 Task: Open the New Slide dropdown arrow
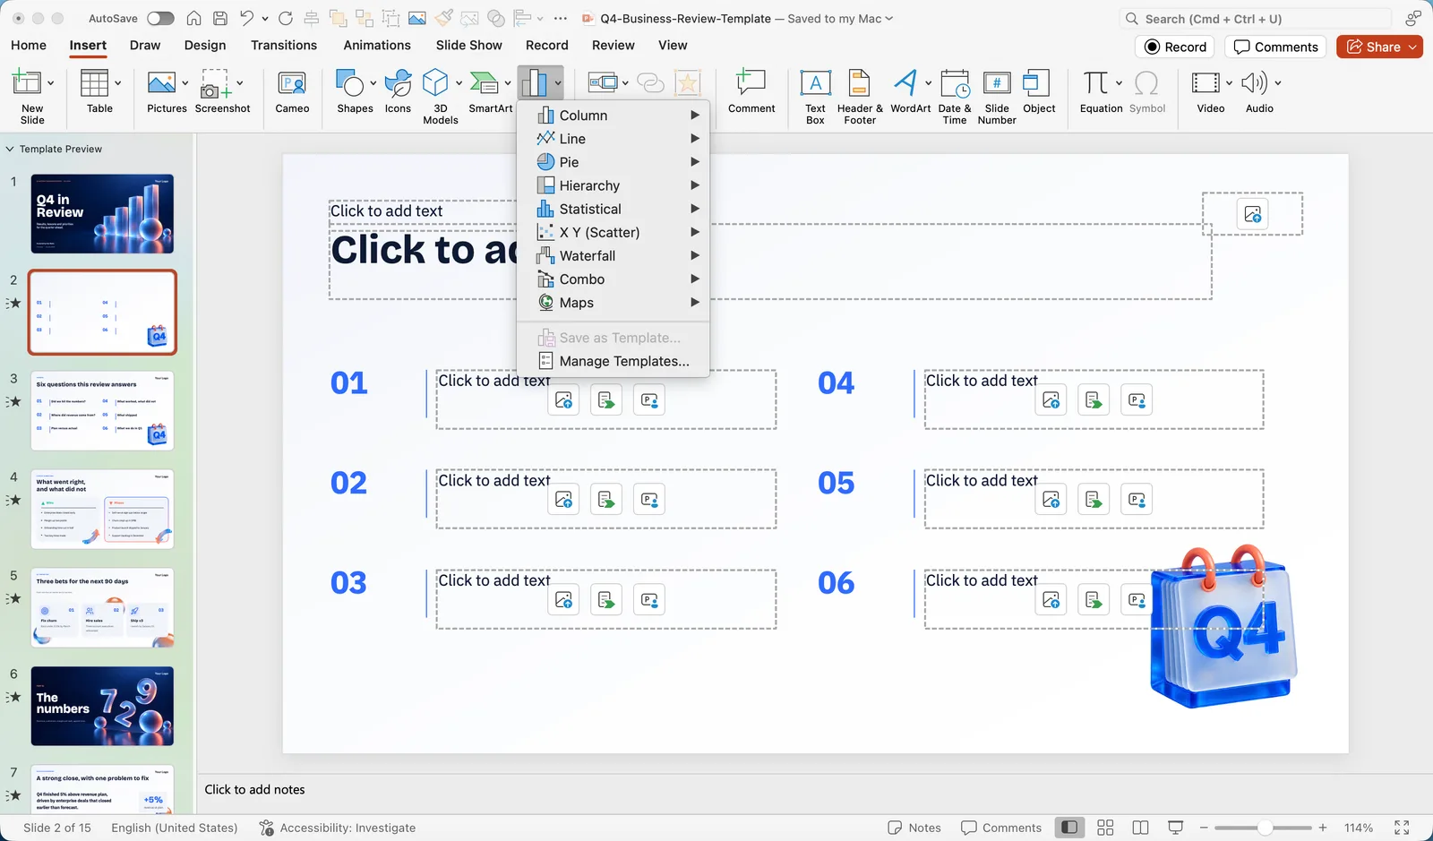coord(51,83)
